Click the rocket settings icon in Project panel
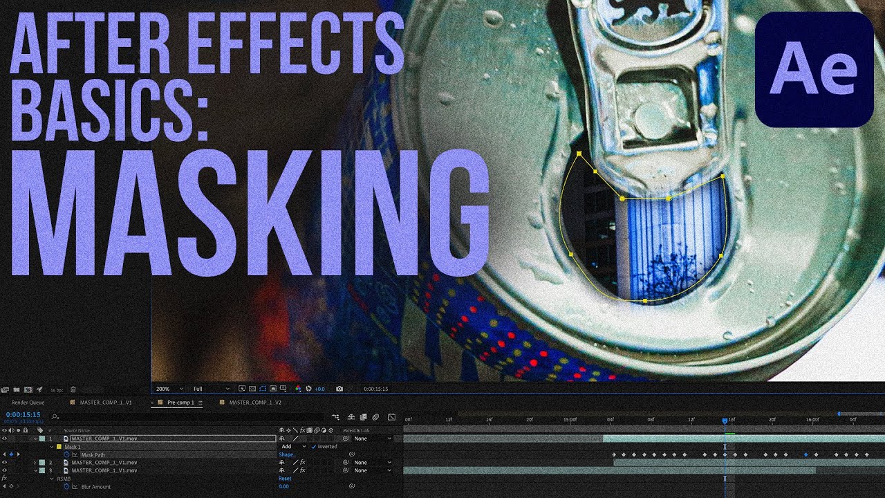Viewport: 885px width, 498px height. click(x=39, y=389)
